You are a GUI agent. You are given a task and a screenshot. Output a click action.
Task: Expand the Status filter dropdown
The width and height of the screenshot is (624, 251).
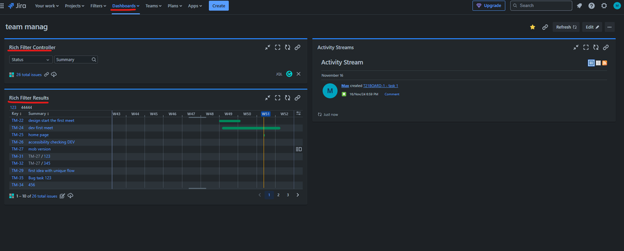tap(30, 59)
